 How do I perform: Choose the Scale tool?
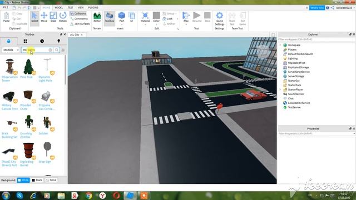53,17
